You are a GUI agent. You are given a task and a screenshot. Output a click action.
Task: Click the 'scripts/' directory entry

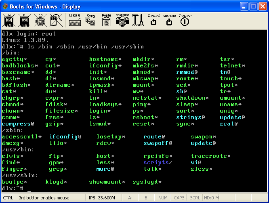[158, 163]
